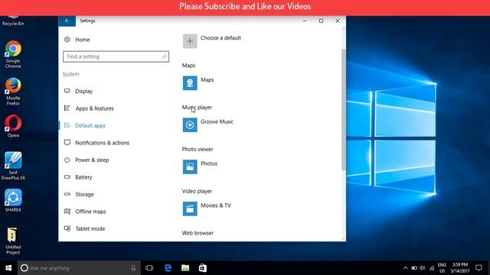Screen dimensions: 490x275
Task: Change default music player Groove Music
Action: [217, 121]
